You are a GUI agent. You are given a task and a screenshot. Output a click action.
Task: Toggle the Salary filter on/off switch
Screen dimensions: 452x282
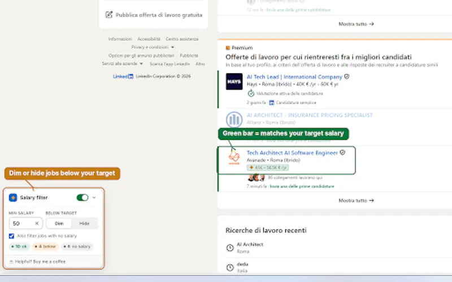pyautogui.click(x=82, y=197)
